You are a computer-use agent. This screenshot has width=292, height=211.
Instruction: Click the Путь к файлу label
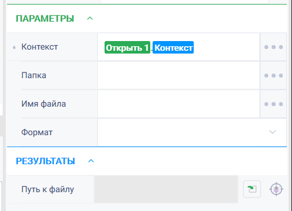coord(47,189)
